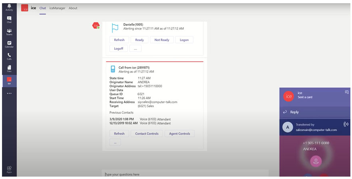Click the 'Sent a card' notification text
Screen dimensions: 352x179
(305, 97)
